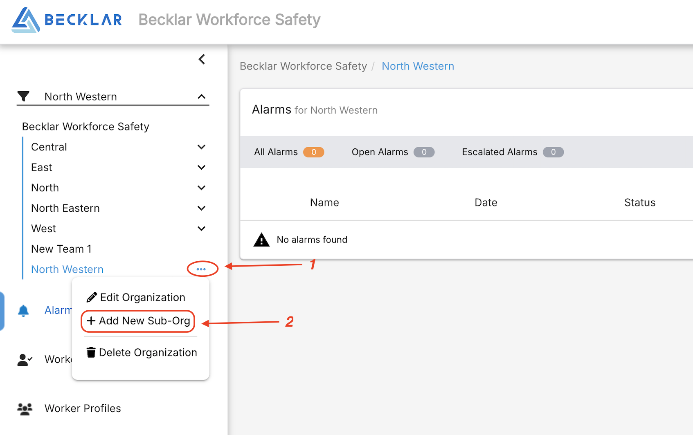Image resolution: width=693 pixels, height=435 pixels.
Task: Click the No alarms found message
Action: point(312,240)
